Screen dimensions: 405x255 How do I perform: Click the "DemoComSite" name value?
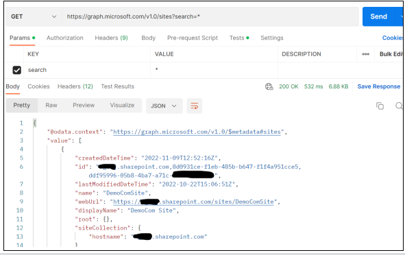125,193
